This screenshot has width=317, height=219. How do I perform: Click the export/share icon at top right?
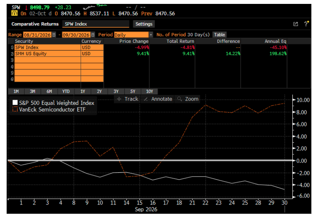[x=296, y=24]
